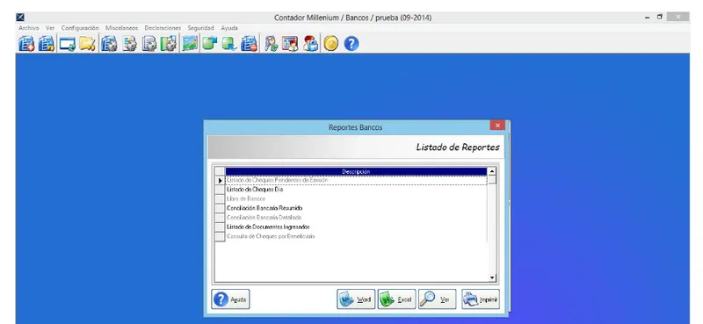Click the blue ledger with gear icon
This screenshot has height=324, width=703.
[x=109, y=44]
